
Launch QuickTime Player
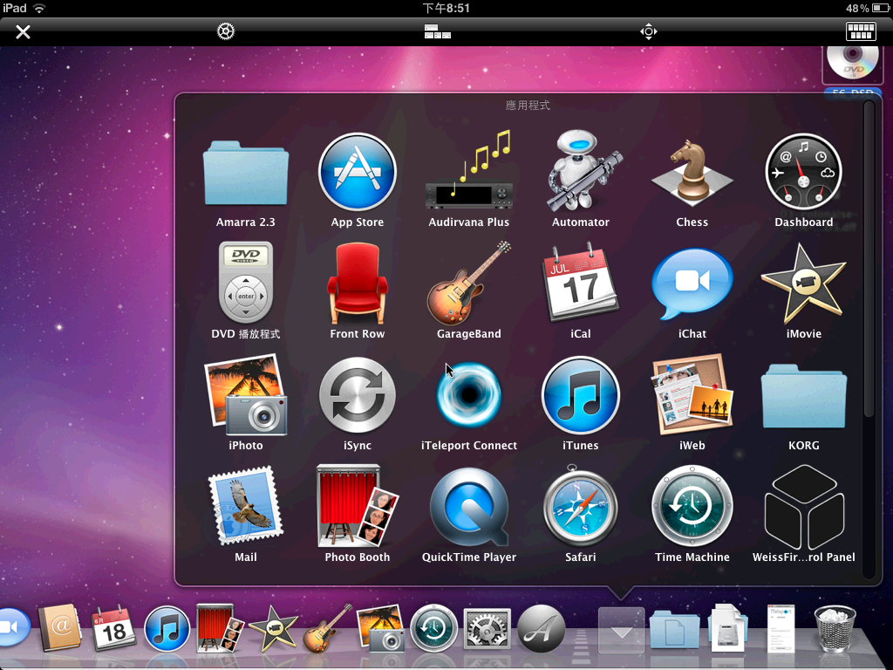[x=468, y=507]
